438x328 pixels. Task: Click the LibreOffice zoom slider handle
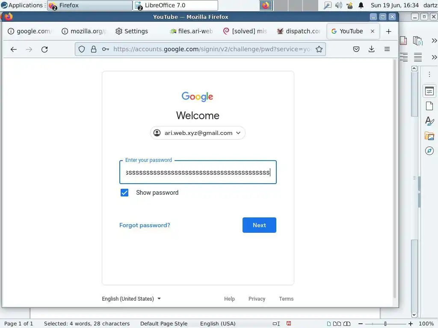tap(385, 324)
